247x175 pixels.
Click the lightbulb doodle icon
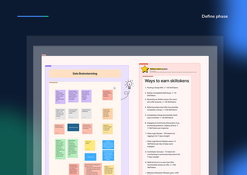pos(129,85)
